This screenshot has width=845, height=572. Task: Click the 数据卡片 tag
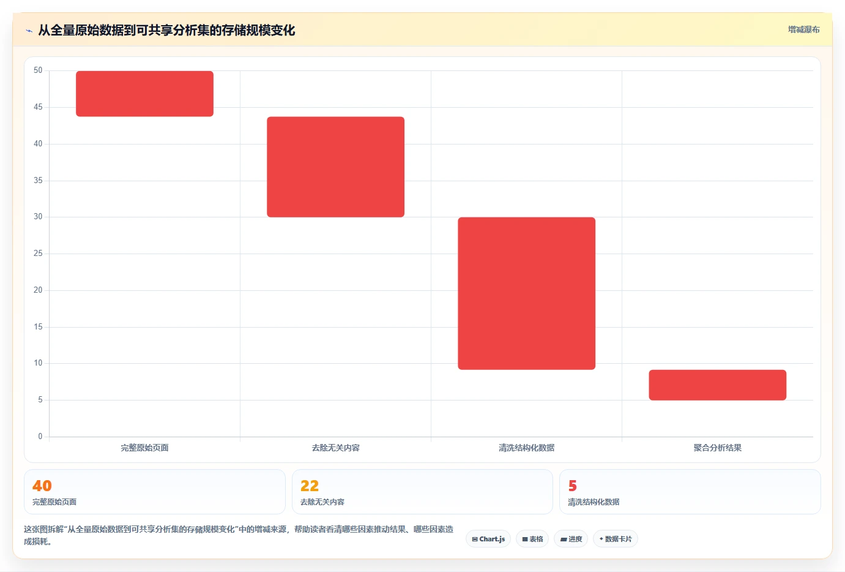point(616,539)
